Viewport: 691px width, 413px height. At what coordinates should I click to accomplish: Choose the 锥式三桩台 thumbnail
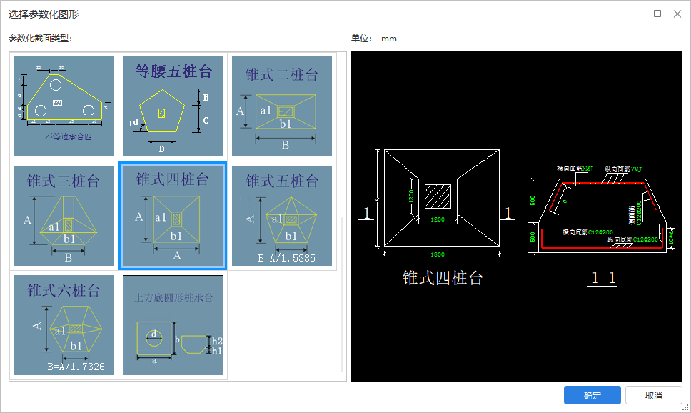(x=64, y=216)
